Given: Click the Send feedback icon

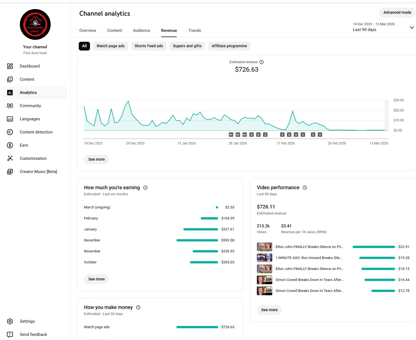Looking at the screenshot, I should point(10,335).
